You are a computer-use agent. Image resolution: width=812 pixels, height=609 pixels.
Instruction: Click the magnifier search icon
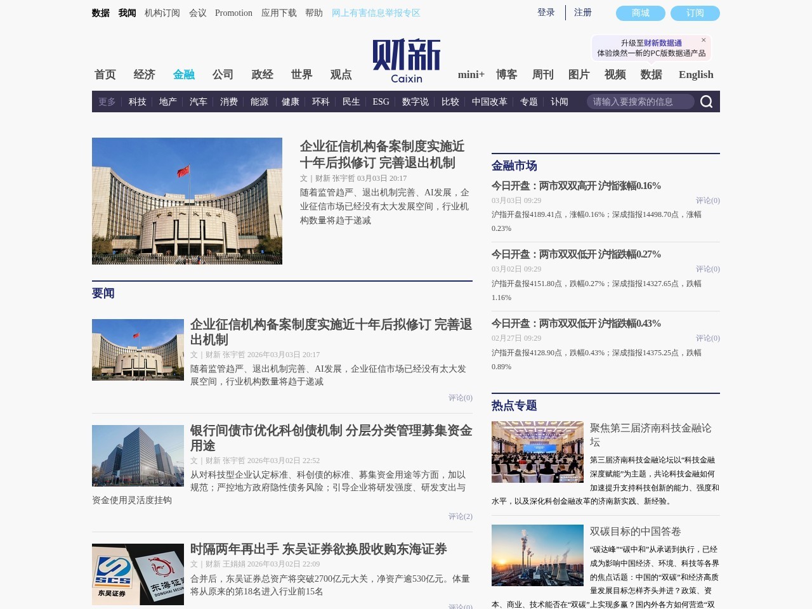pos(707,101)
